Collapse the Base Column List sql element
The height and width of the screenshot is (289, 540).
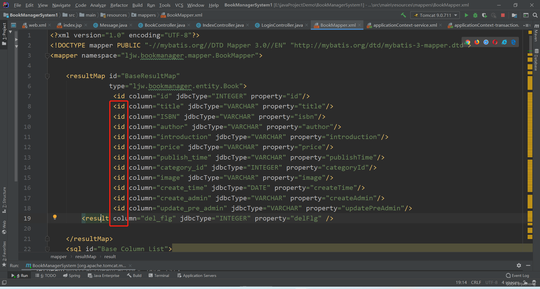coord(47,249)
